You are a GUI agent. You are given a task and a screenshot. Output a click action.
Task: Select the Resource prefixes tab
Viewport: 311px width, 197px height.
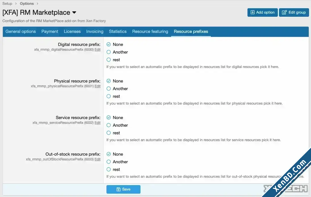[191, 31]
